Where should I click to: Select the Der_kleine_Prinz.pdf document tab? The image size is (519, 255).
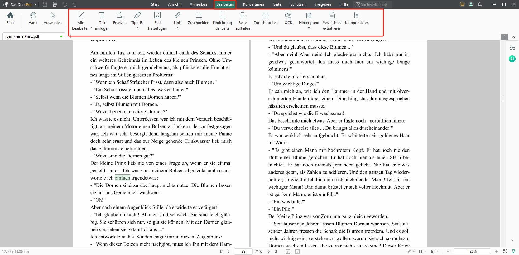click(x=34, y=36)
